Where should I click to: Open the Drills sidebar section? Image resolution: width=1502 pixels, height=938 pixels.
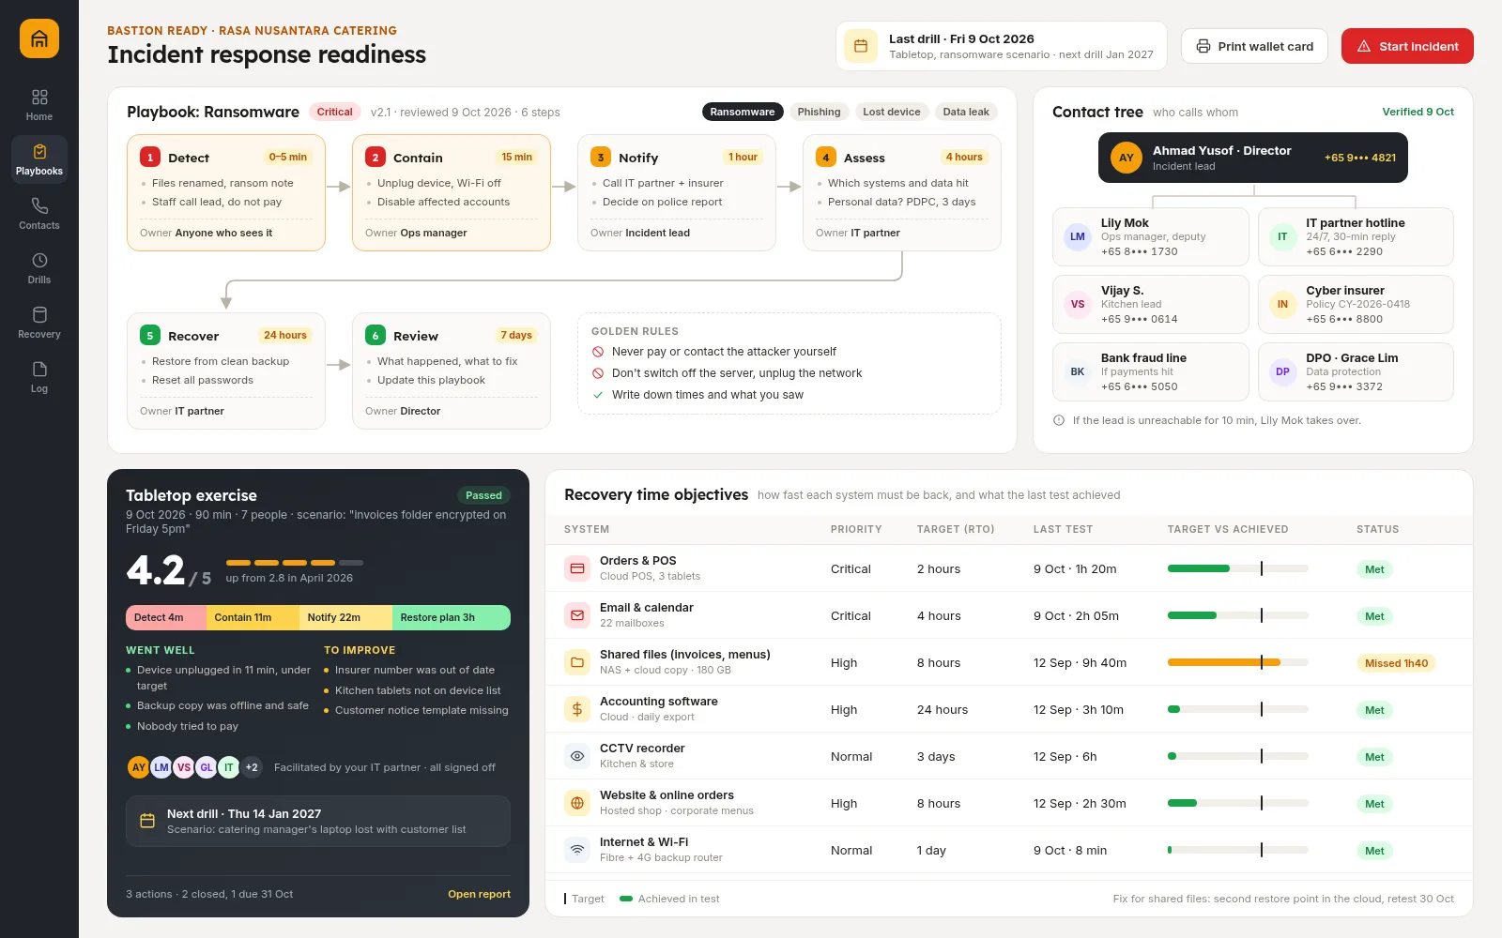point(39,268)
